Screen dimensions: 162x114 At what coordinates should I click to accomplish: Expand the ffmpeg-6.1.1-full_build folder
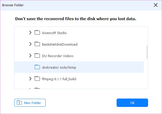pyautogui.click(x=30, y=79)
